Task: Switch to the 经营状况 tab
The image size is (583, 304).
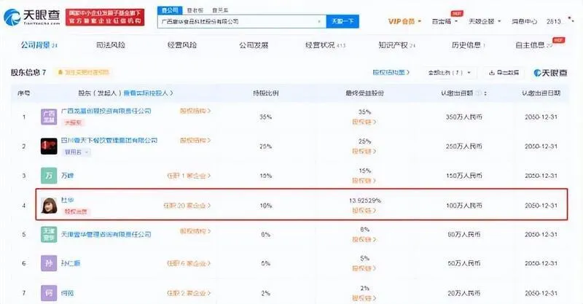Action: [x=325, y=45]
